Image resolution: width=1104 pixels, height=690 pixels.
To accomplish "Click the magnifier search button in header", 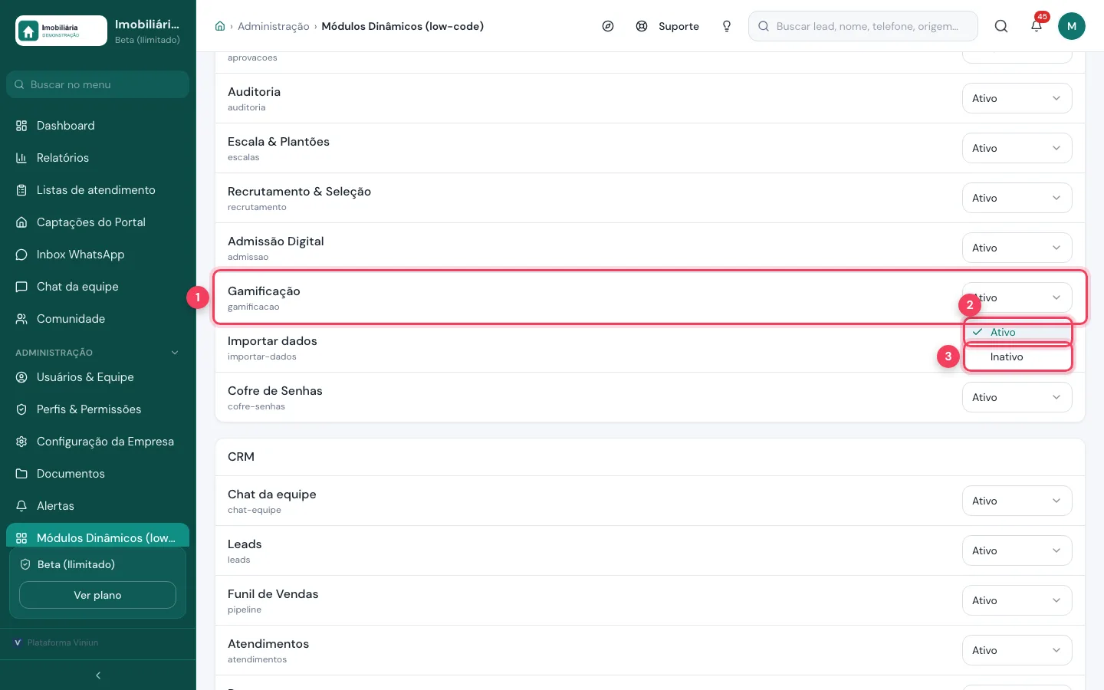I will coord(1001,26).
